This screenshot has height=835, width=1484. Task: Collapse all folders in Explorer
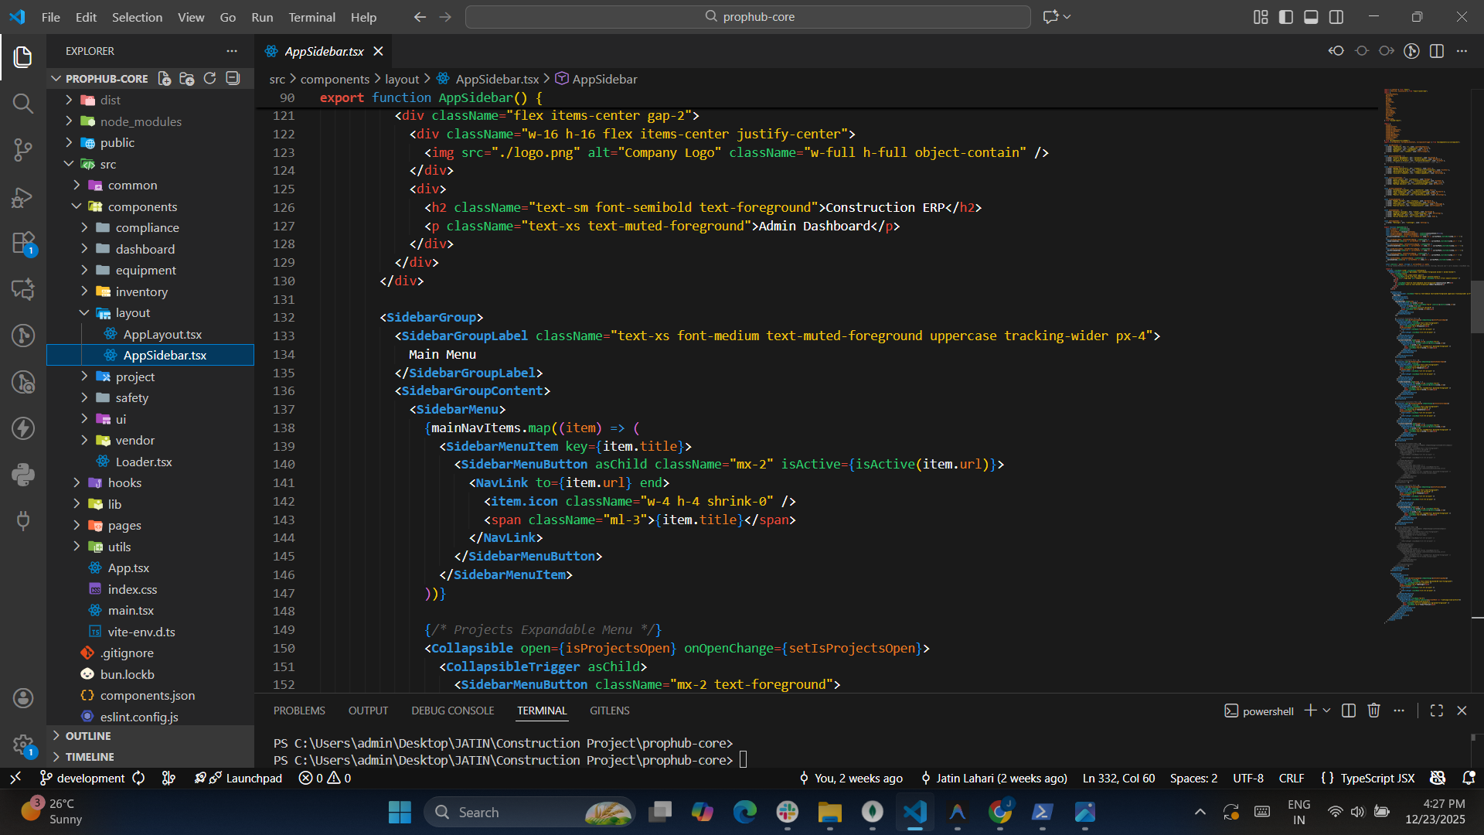click(x=233, y=78)
